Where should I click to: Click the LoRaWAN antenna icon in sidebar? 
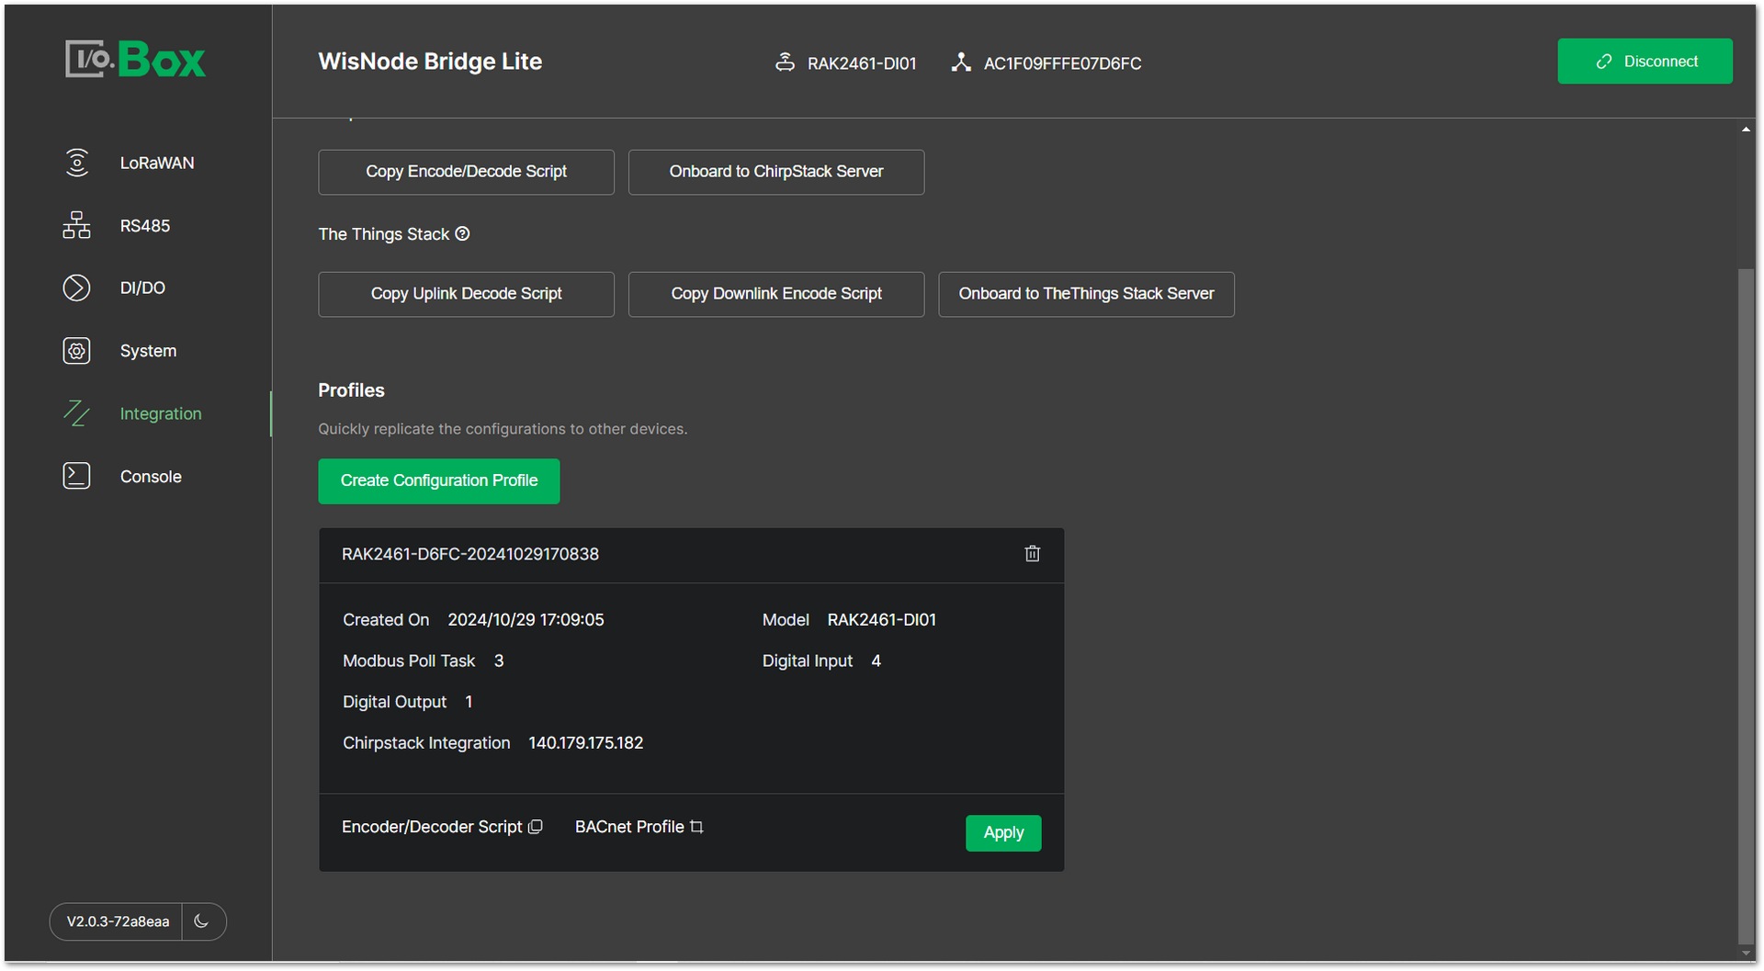tap(77, 163)
